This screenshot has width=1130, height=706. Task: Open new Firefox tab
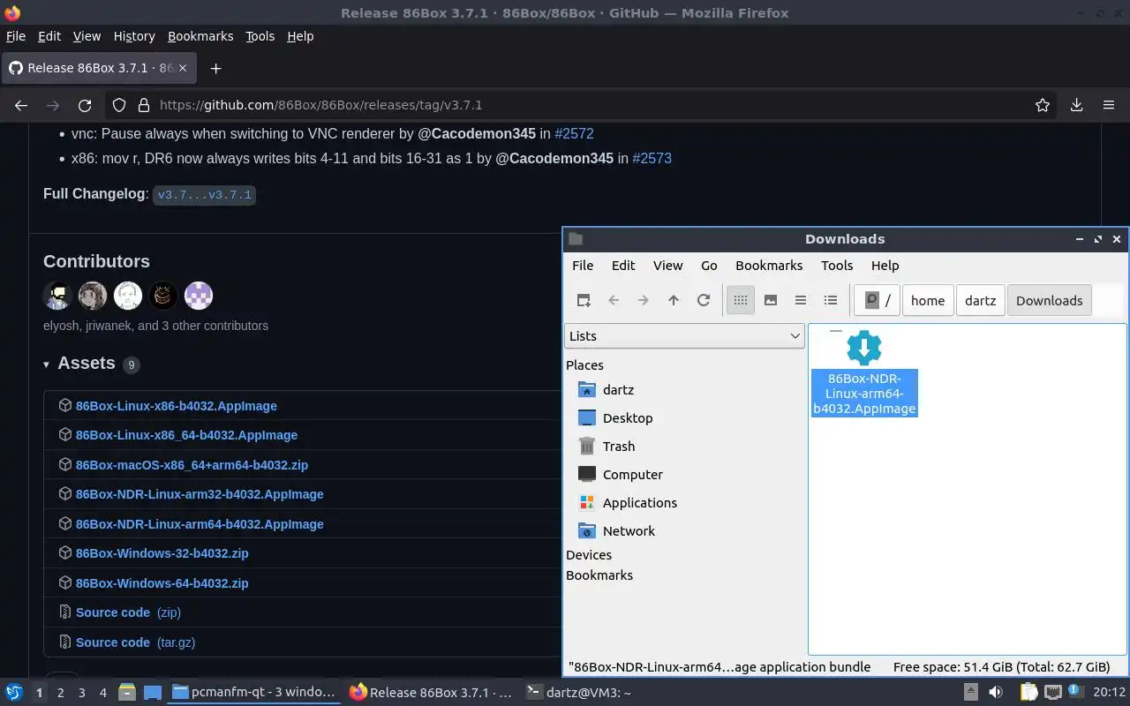215,68
